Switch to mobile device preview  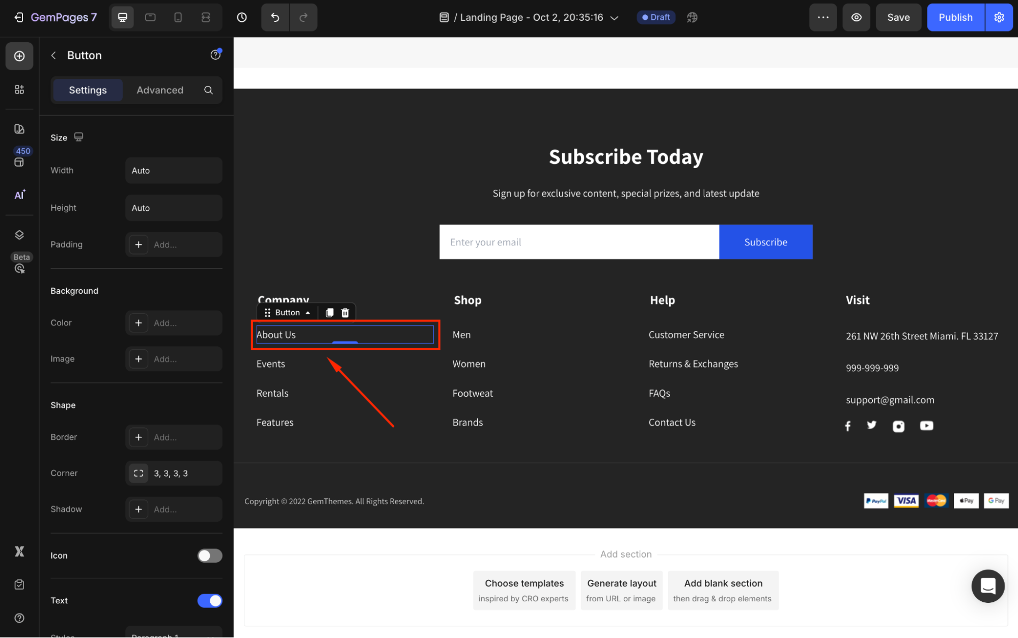(178, 17)
